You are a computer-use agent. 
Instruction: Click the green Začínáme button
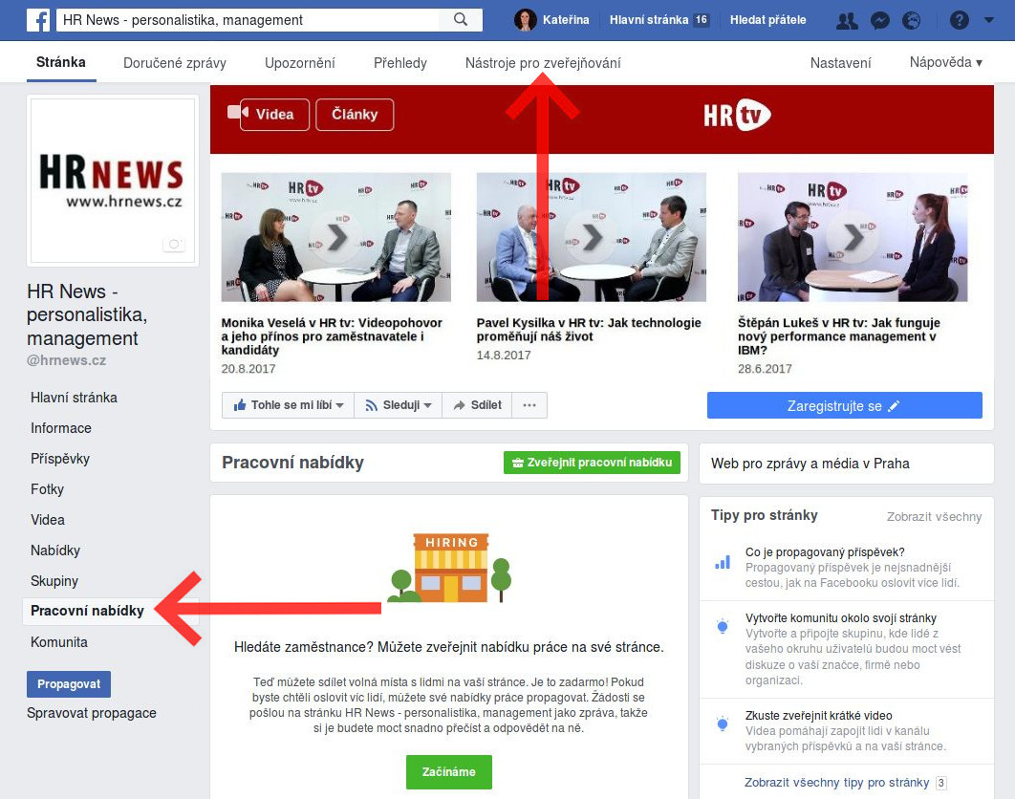point(448,772)
